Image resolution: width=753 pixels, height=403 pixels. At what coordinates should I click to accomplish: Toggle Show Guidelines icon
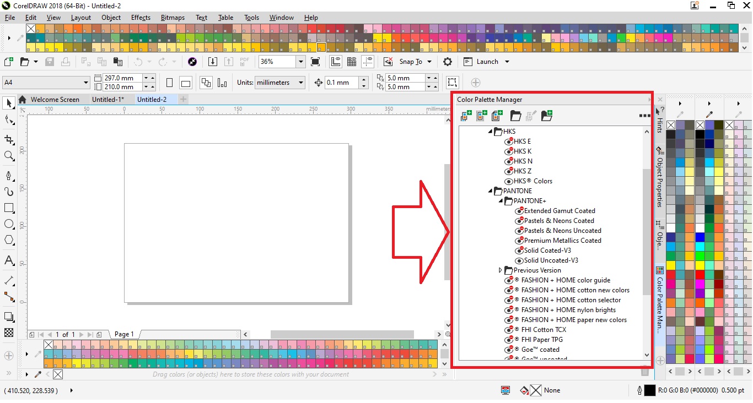(x=368, y=62)
